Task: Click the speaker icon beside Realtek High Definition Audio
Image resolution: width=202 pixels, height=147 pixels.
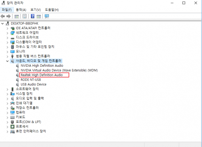Action: [x=18, y=75]
